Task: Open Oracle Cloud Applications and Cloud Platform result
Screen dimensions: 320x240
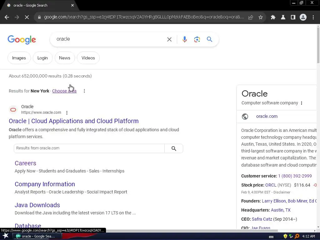Action: pos(74,121)
